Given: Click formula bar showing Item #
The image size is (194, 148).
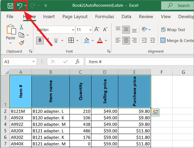Looking at the screenshot, I should tap(139, 62).
